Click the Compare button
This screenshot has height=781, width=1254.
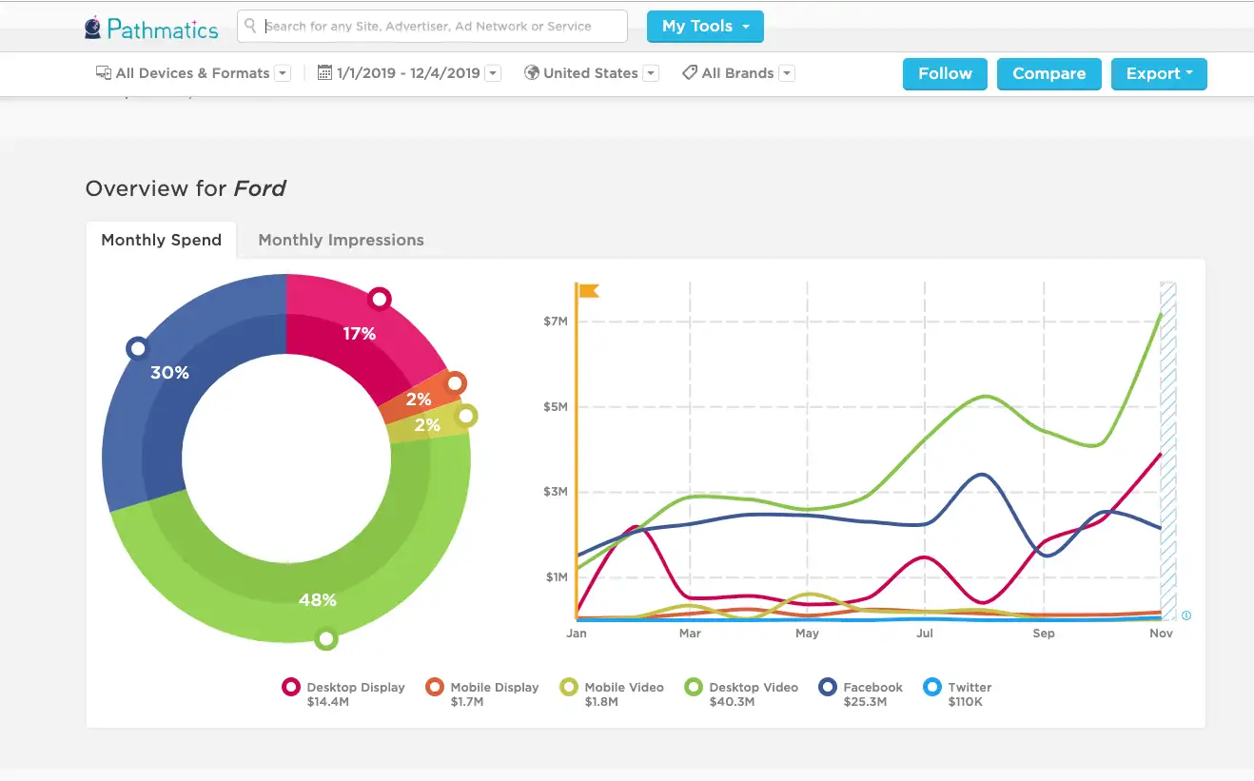pos(1049,74)
